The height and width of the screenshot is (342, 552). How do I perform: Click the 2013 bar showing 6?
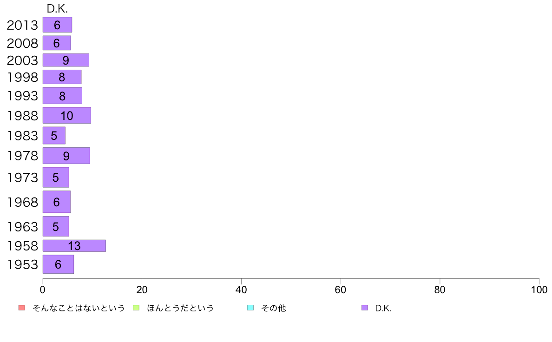(x=57, y=25)
